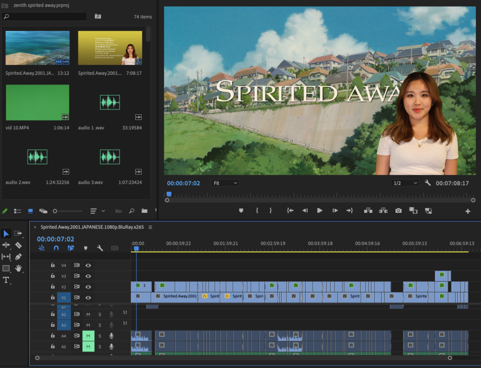Image resolution: width=481 pixels, height=368 pixels.
Task: Mute track A2
Action: (x=88, y=314)
